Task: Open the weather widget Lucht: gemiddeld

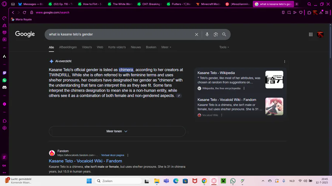Action: [x=19, y=181]
